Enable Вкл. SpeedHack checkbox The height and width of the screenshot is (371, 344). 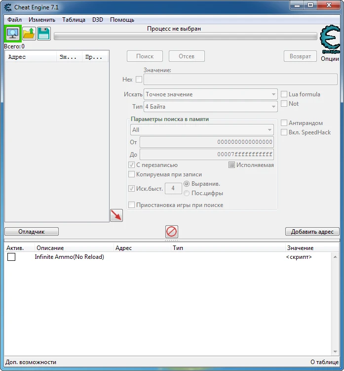284,132
